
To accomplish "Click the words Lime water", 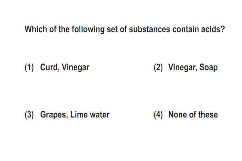I will 90,115.
